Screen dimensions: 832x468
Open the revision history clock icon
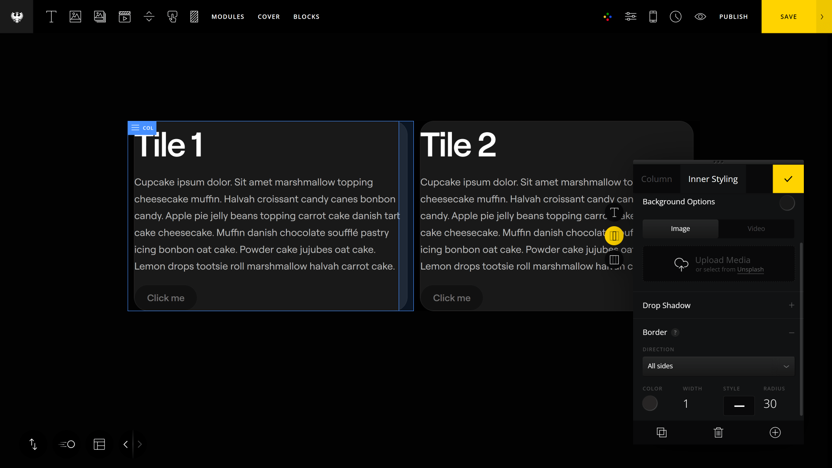676,16
